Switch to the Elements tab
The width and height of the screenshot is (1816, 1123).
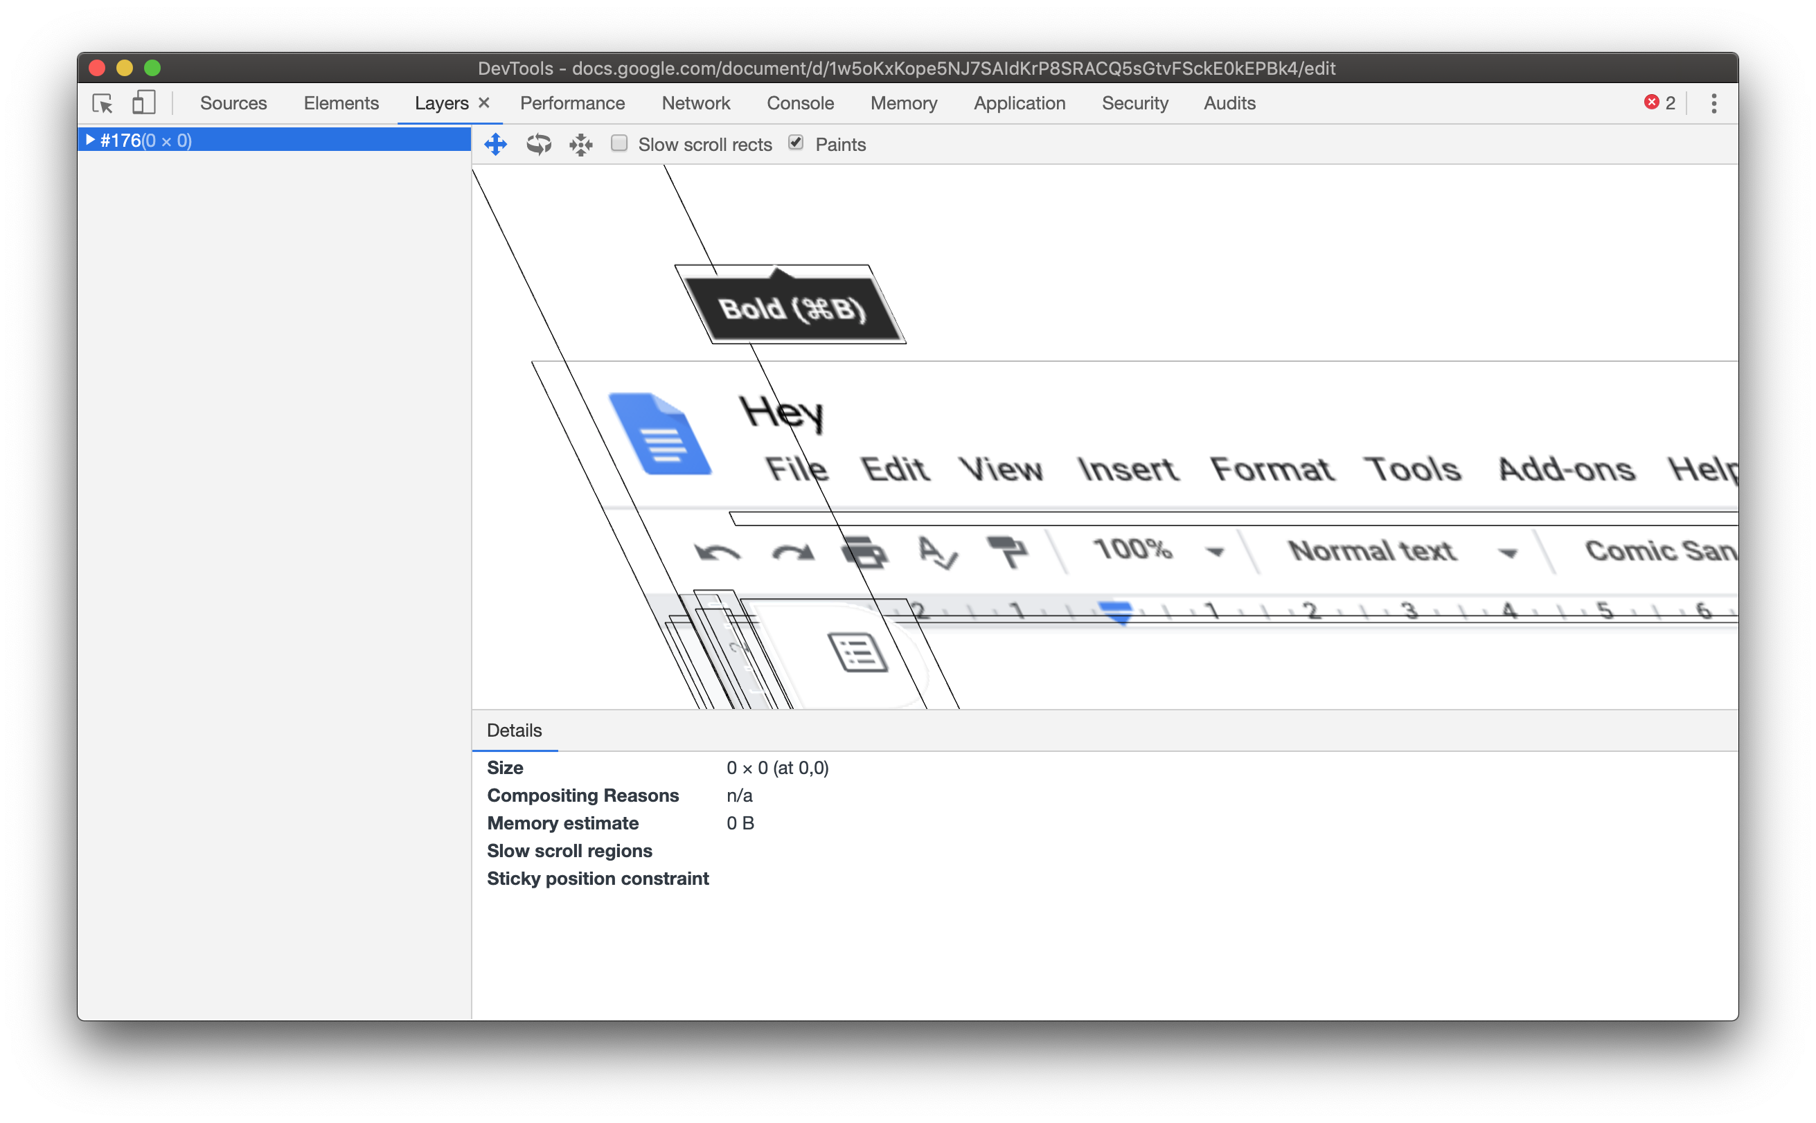tap(341, 103)
